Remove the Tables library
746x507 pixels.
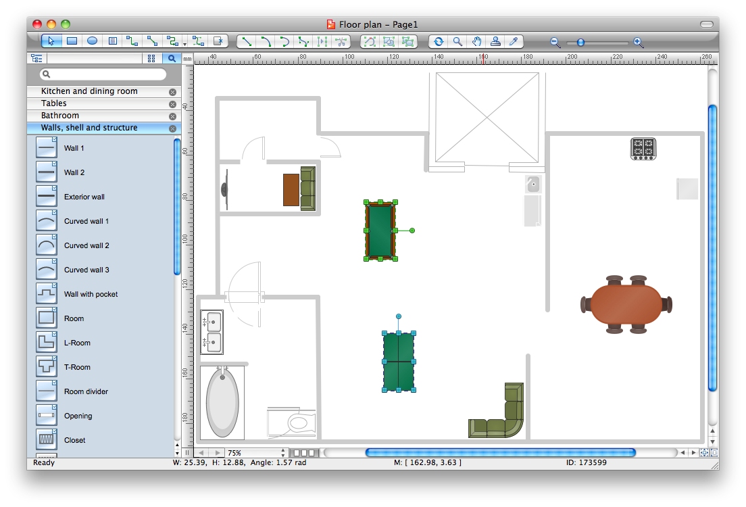point(172,103)
